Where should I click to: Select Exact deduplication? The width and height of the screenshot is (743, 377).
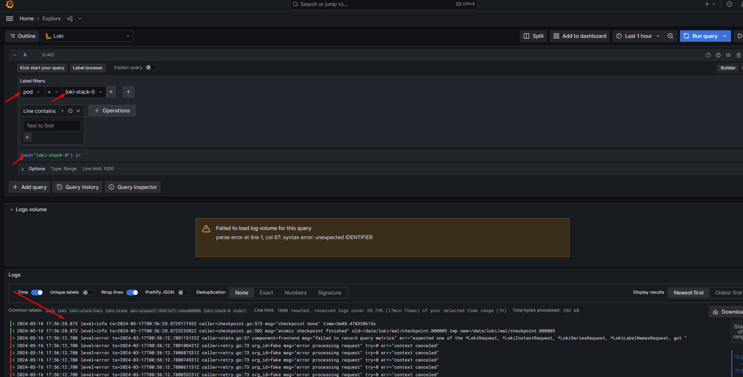tap(266, 293)
